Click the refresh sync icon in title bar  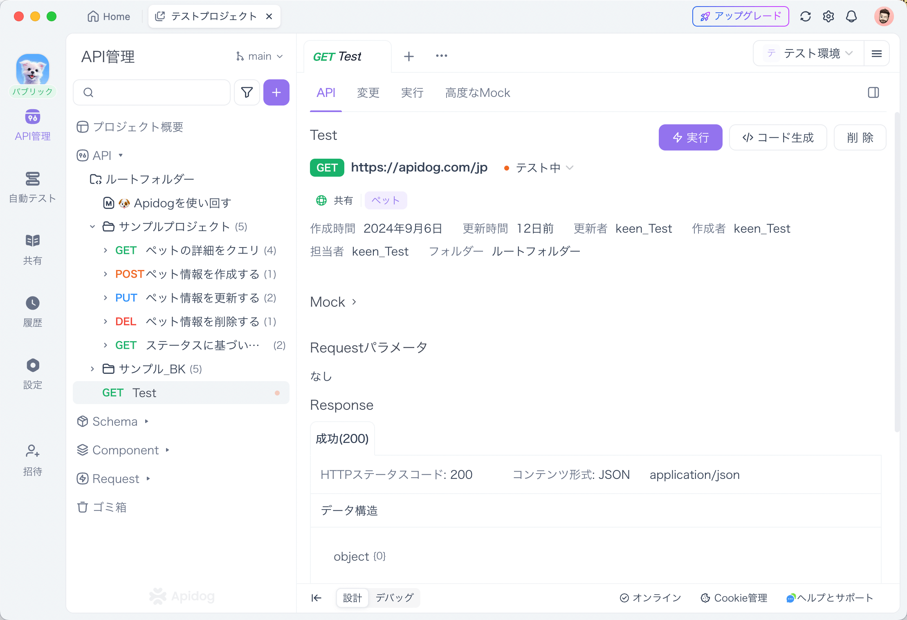[806, 16]
